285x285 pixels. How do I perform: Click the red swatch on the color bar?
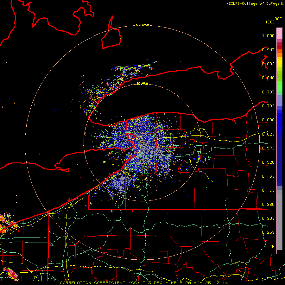tap(280, 47)
